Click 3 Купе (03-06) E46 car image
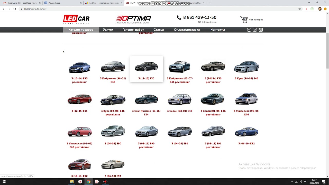 coord(113,99)
